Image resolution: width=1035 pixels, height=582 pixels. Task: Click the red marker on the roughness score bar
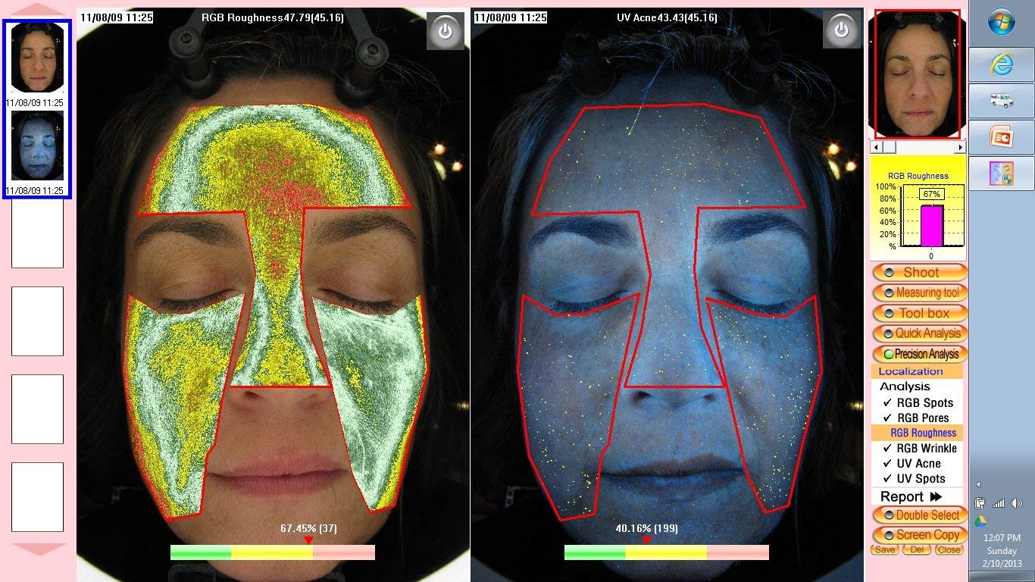(308, 540)
